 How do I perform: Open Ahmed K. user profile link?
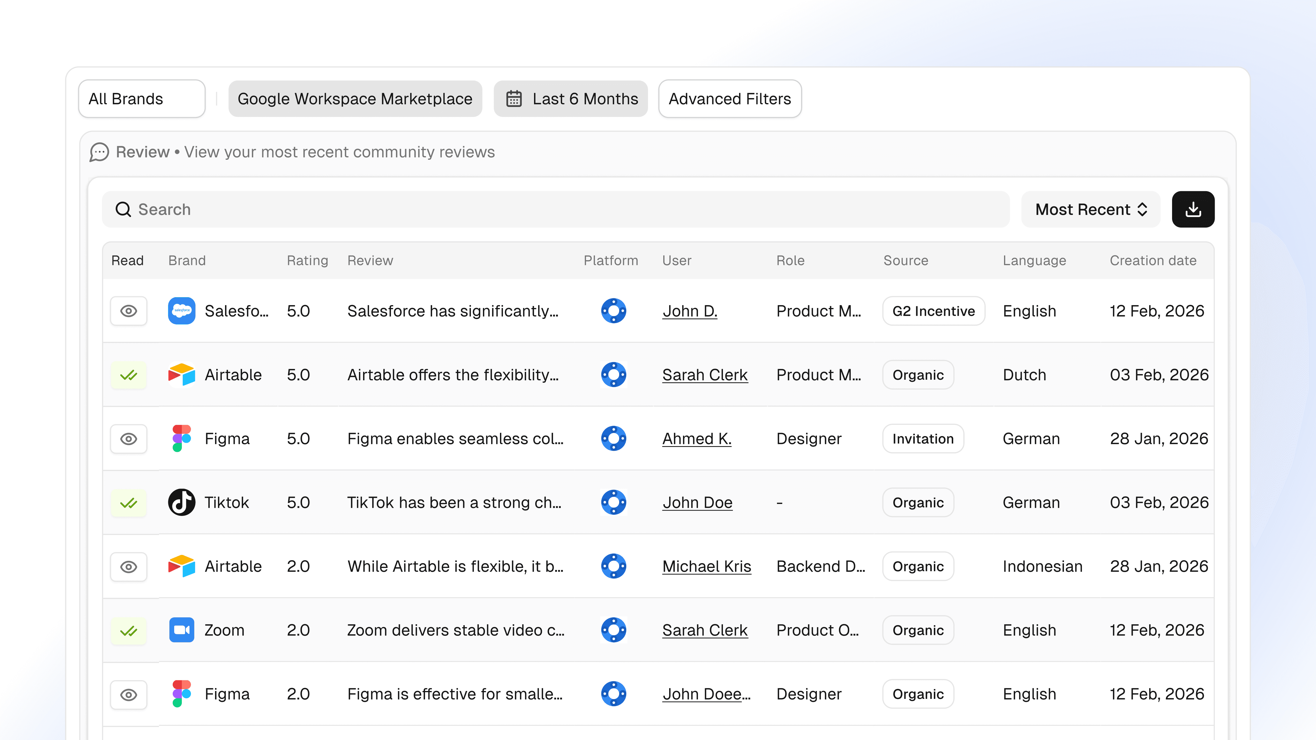[x=697, y=439]
